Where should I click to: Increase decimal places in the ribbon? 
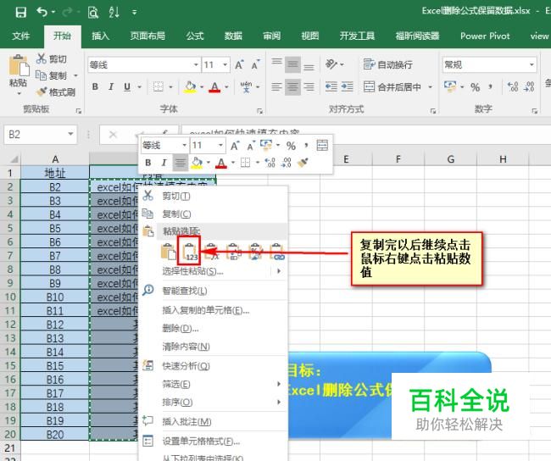(x=513, y=86)
